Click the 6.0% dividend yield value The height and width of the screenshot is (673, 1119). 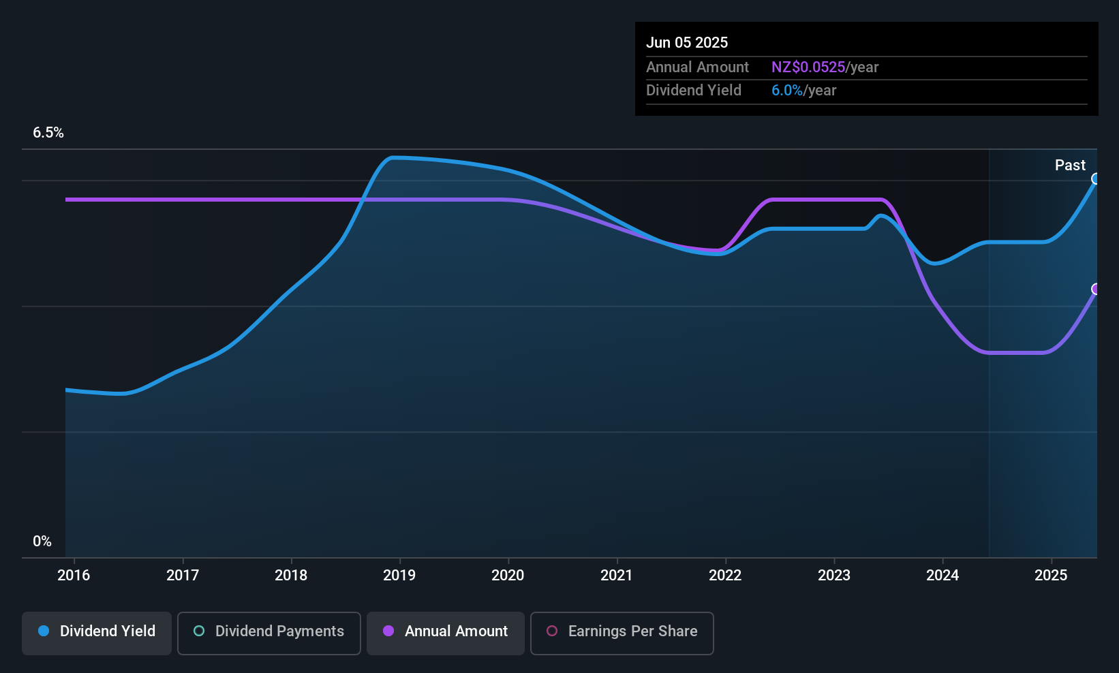coord(787,90)
